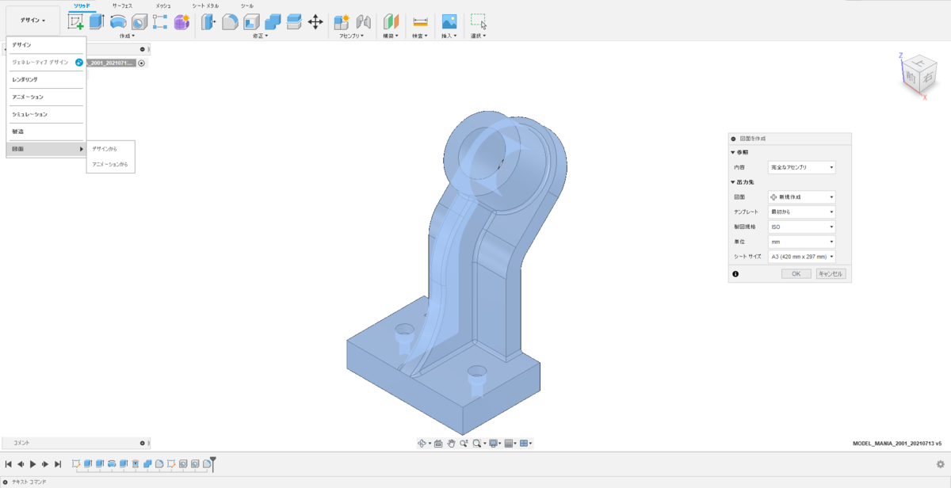Click the Pan hand icon in navigation bar
Screen dimensions: 951x488
[x=451, y=444]
